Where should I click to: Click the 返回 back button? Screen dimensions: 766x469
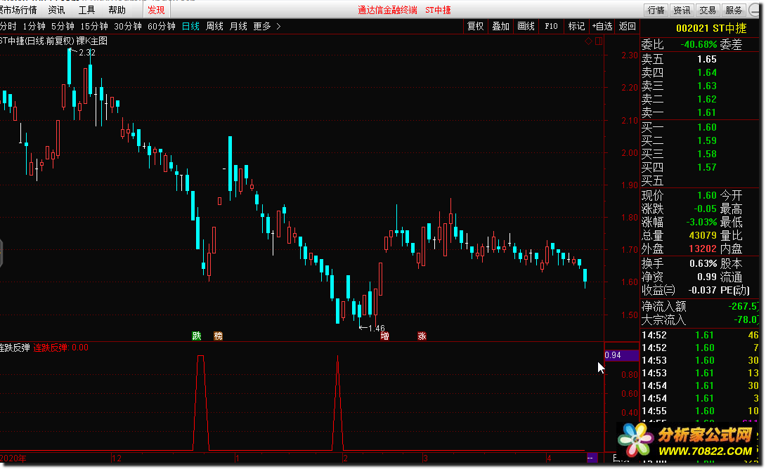(x=628, y=27)
